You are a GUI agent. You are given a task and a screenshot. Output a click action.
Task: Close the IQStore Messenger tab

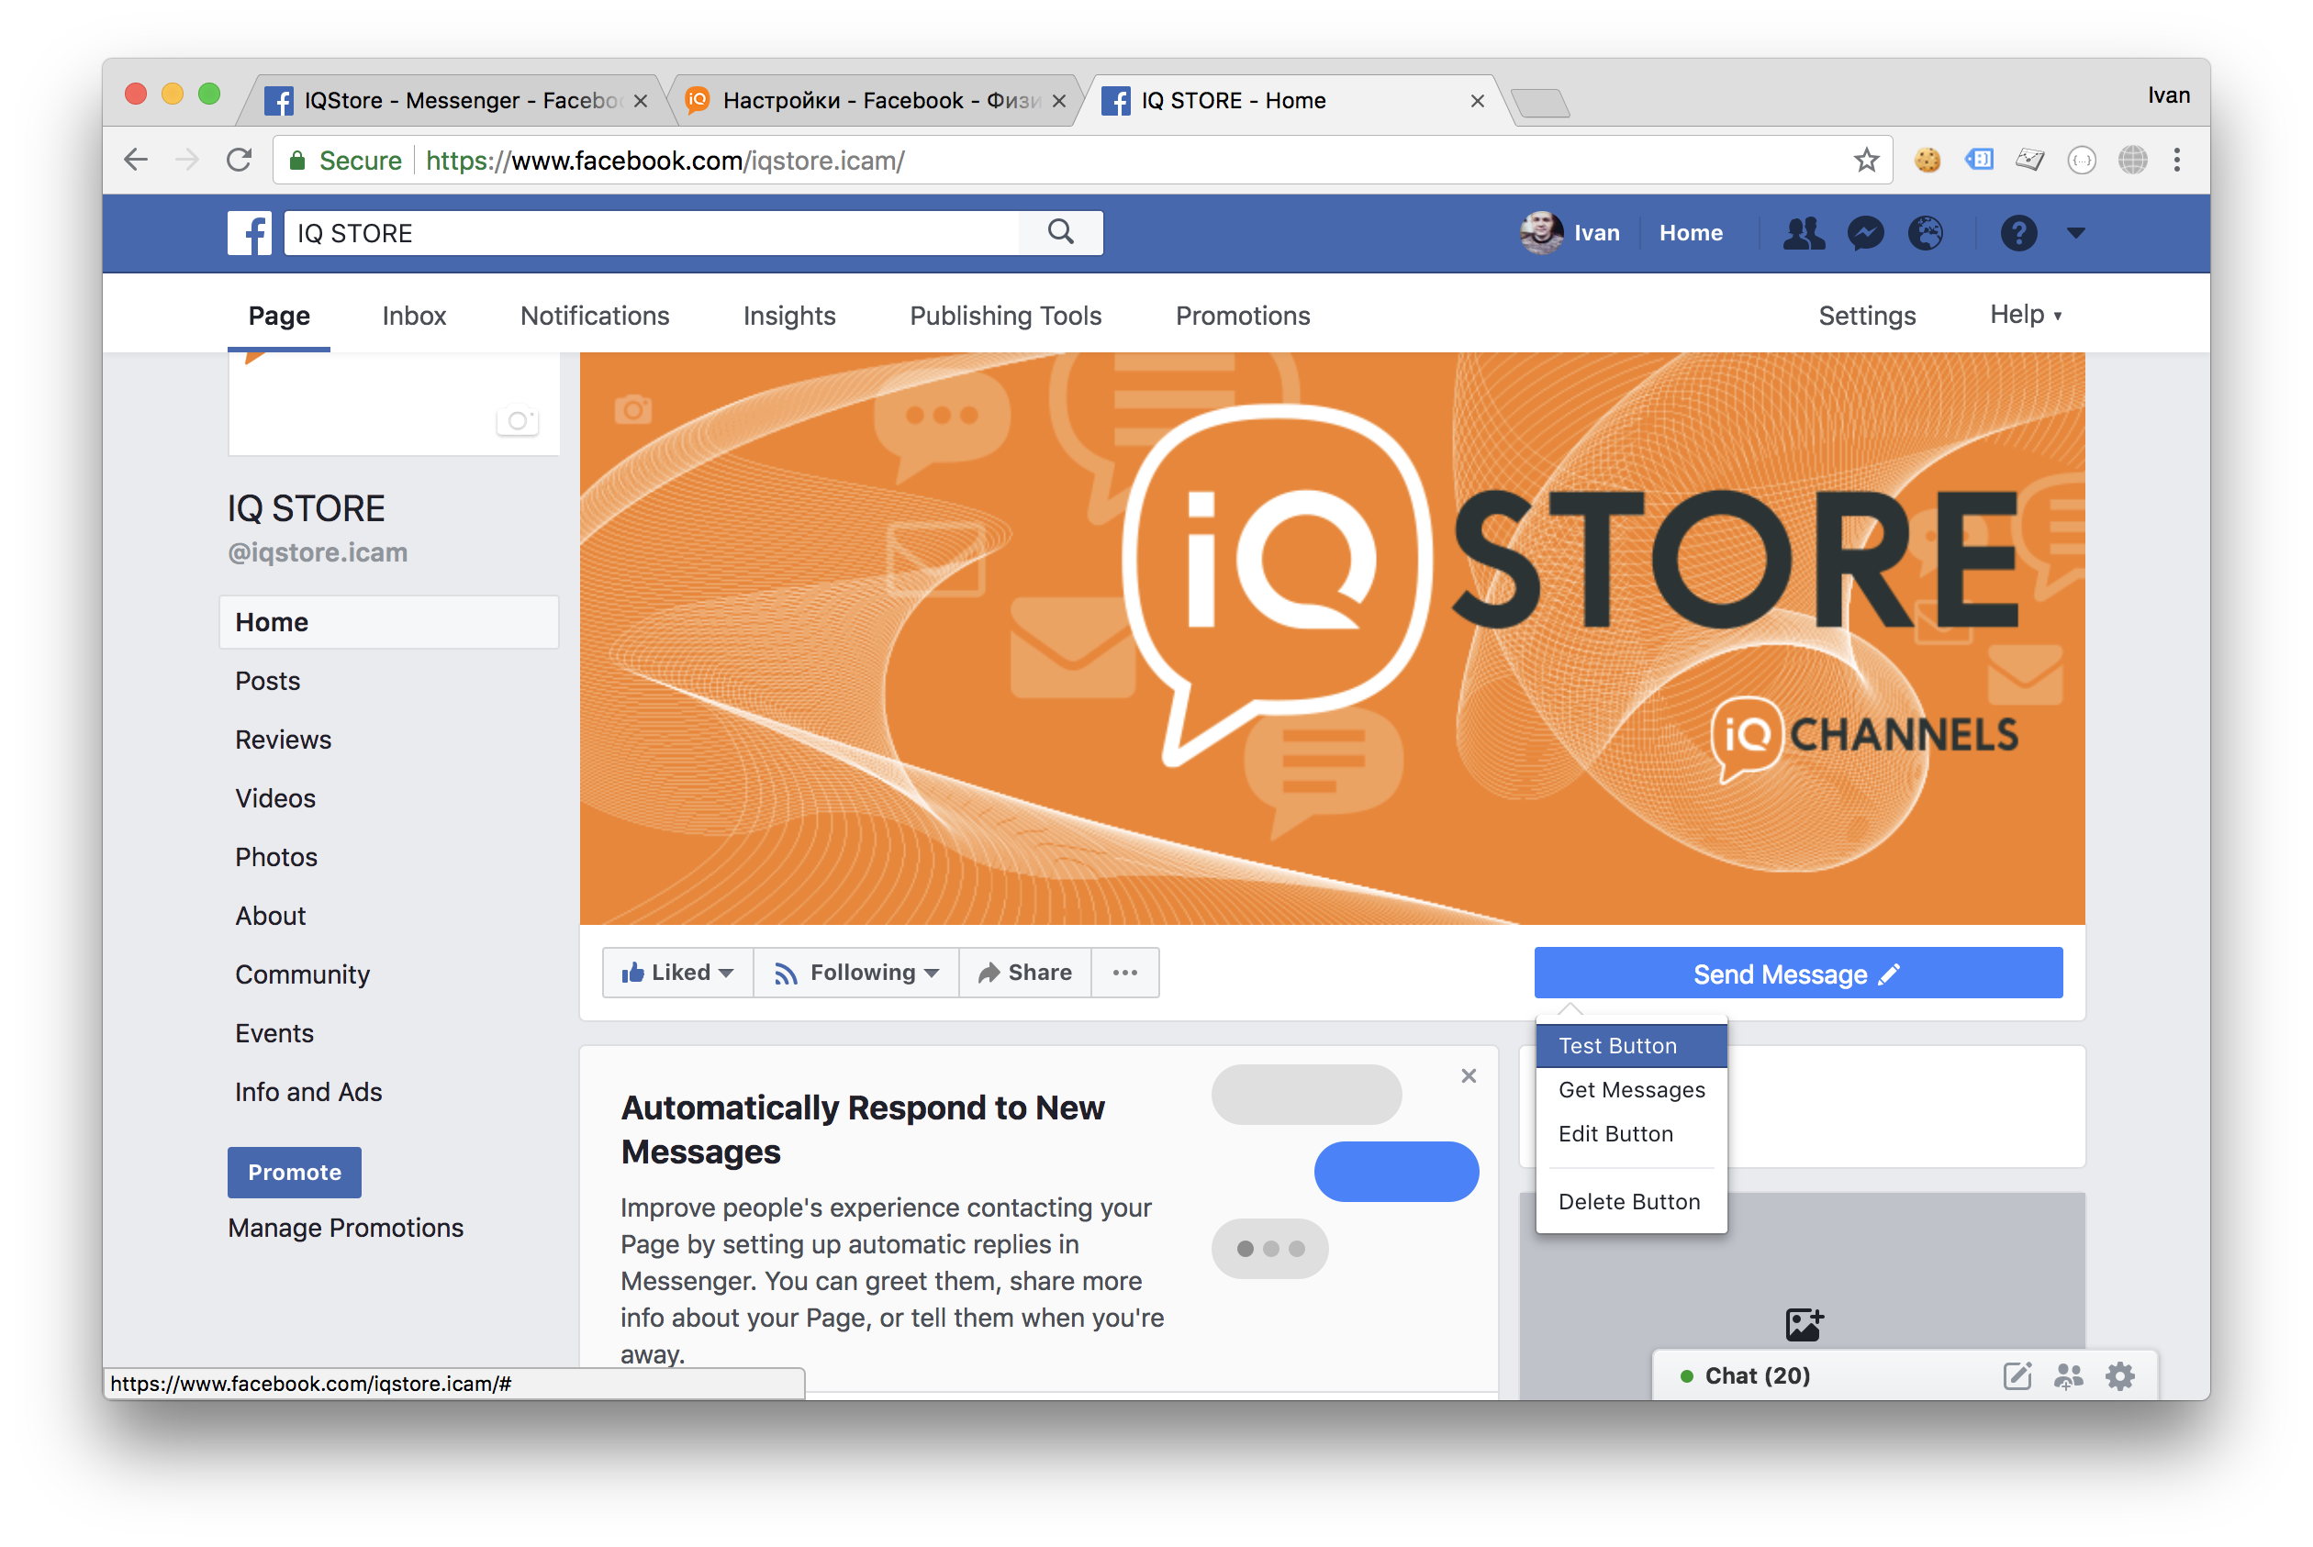pos(641,101)
